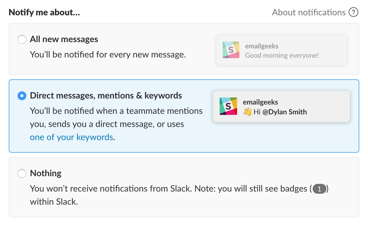Image resolution: width=368 pixels, height=226 pixels.
Task: Open the "About notifications" link
Action: [309, 12]
